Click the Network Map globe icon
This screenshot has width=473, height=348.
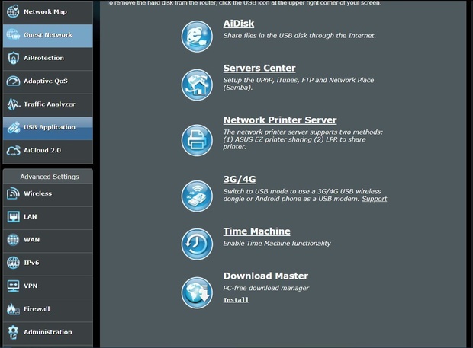click(x=13, y=11)
